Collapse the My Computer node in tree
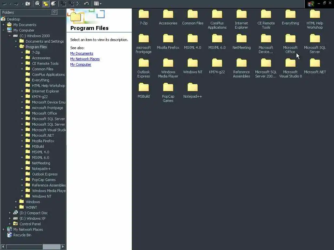The image size is (334, 250). pos(3,30)
